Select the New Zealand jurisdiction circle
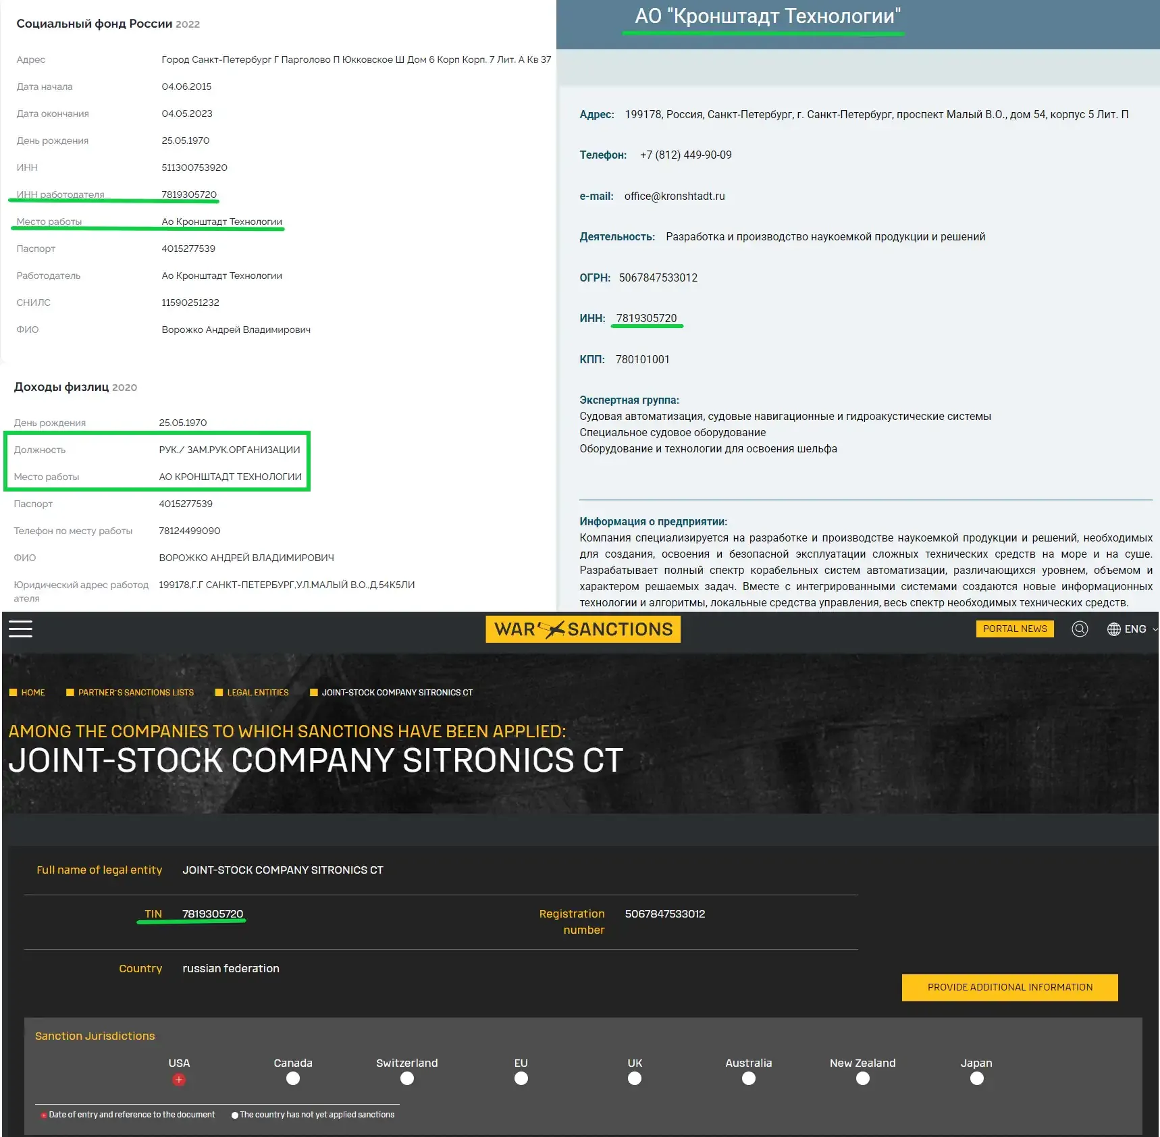The height and width of the screenshot is (1137, 1160). (x=862, y=1079)
